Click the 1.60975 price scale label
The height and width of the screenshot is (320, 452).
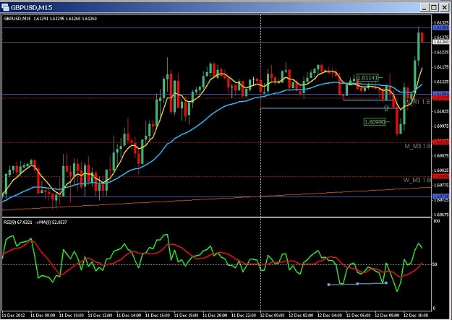point(440,126)
